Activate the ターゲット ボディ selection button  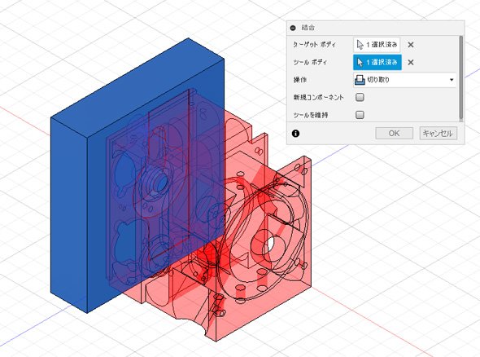(x=377, y=45)
